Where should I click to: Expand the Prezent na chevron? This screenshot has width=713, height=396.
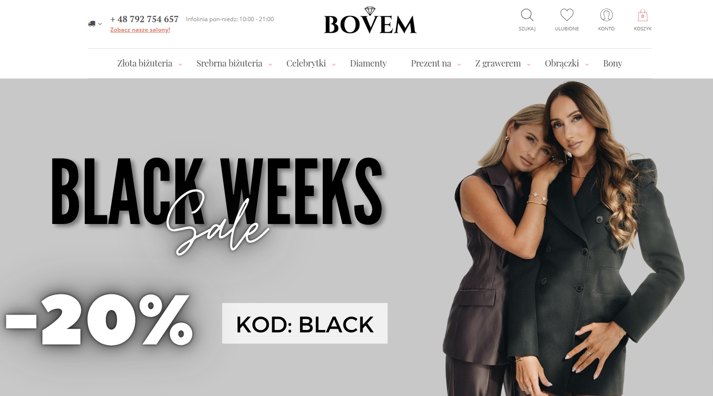pyautogui.click(x=459, y=65)
